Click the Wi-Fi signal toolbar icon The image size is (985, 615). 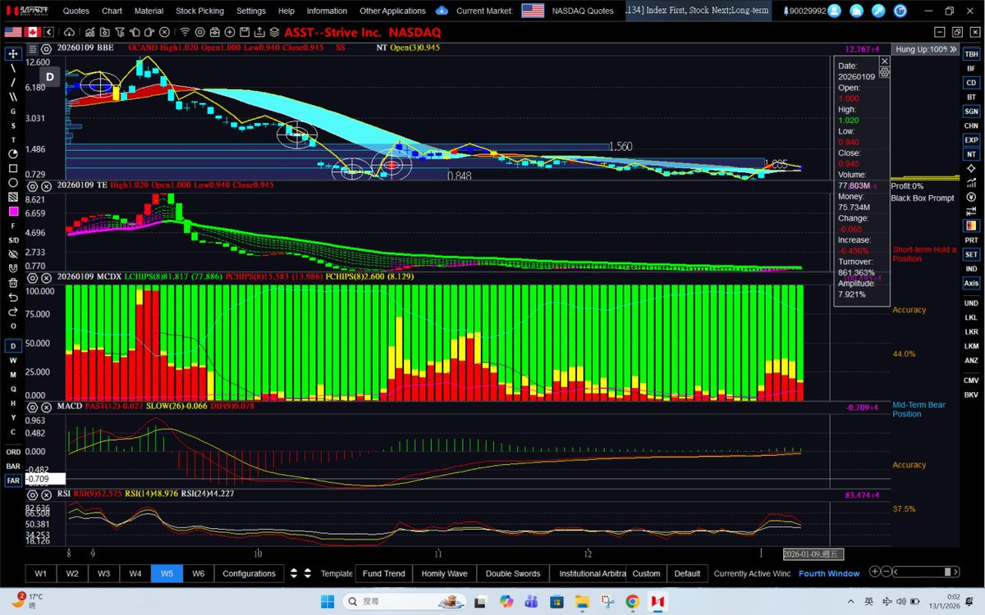pos(185,32)
